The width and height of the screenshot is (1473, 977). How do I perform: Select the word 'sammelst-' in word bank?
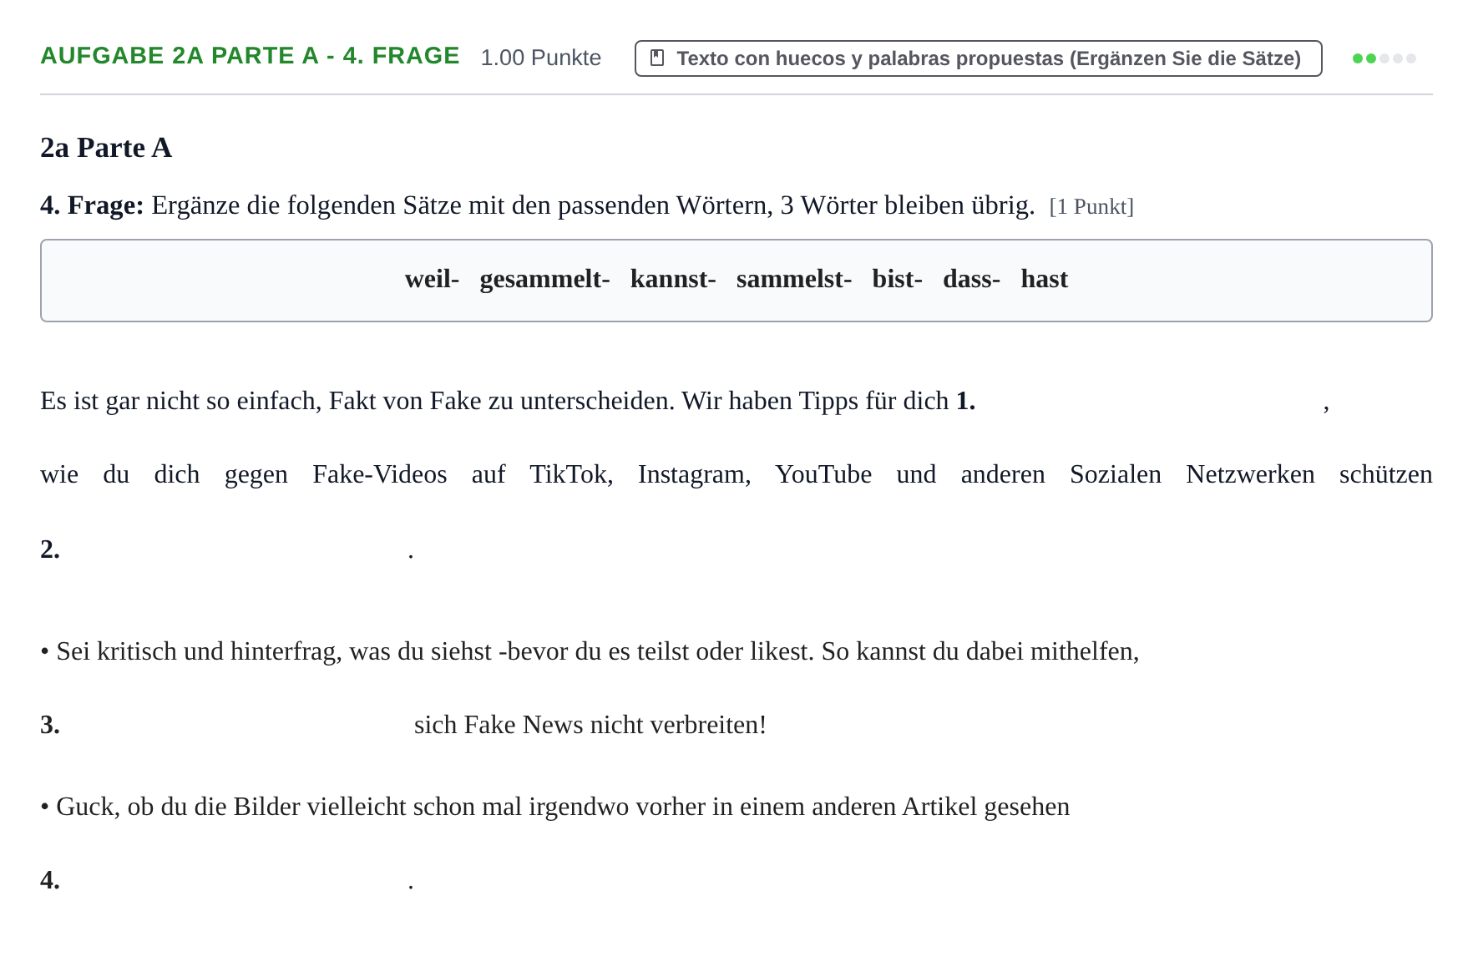click(794, 279)
